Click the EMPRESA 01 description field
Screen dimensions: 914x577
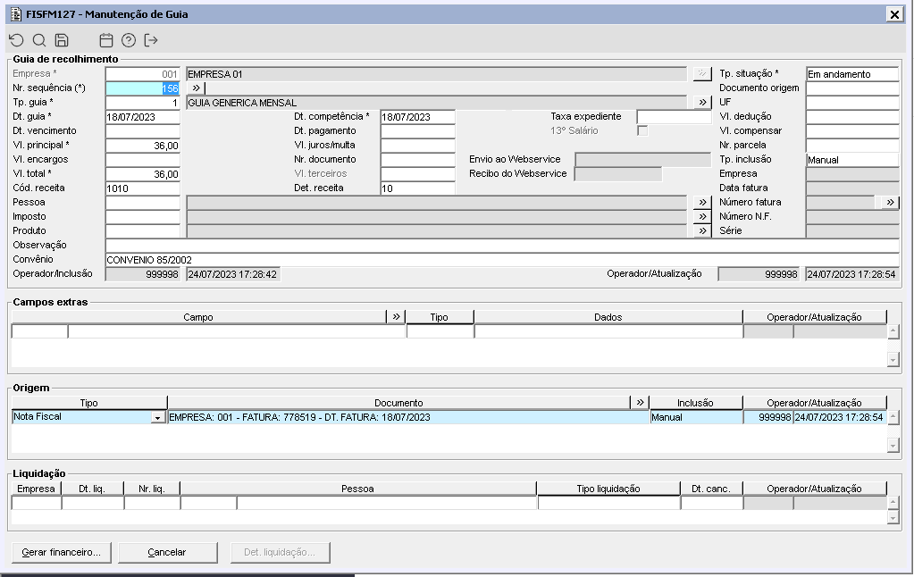(437, 73)
